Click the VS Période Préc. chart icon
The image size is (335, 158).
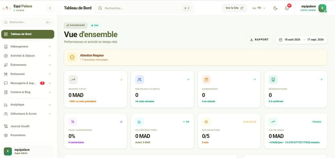139,122
